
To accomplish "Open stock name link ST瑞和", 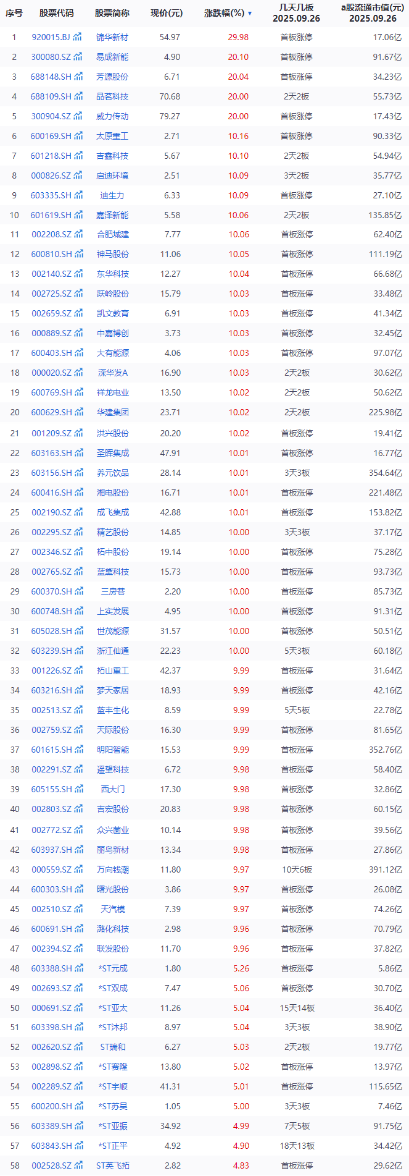I will click(113, 1047).
